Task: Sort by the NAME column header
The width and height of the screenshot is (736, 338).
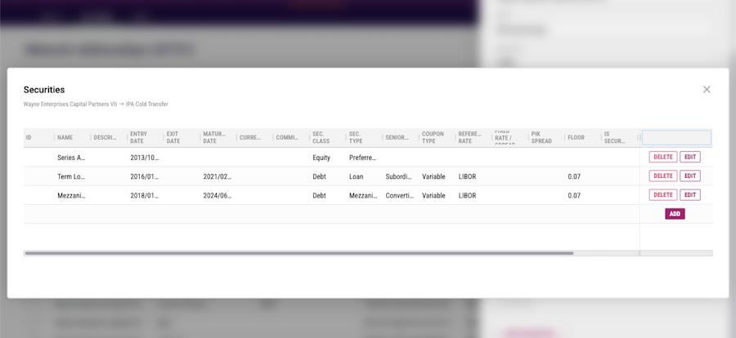Action: pyautogui.click(x=65, y=137)
